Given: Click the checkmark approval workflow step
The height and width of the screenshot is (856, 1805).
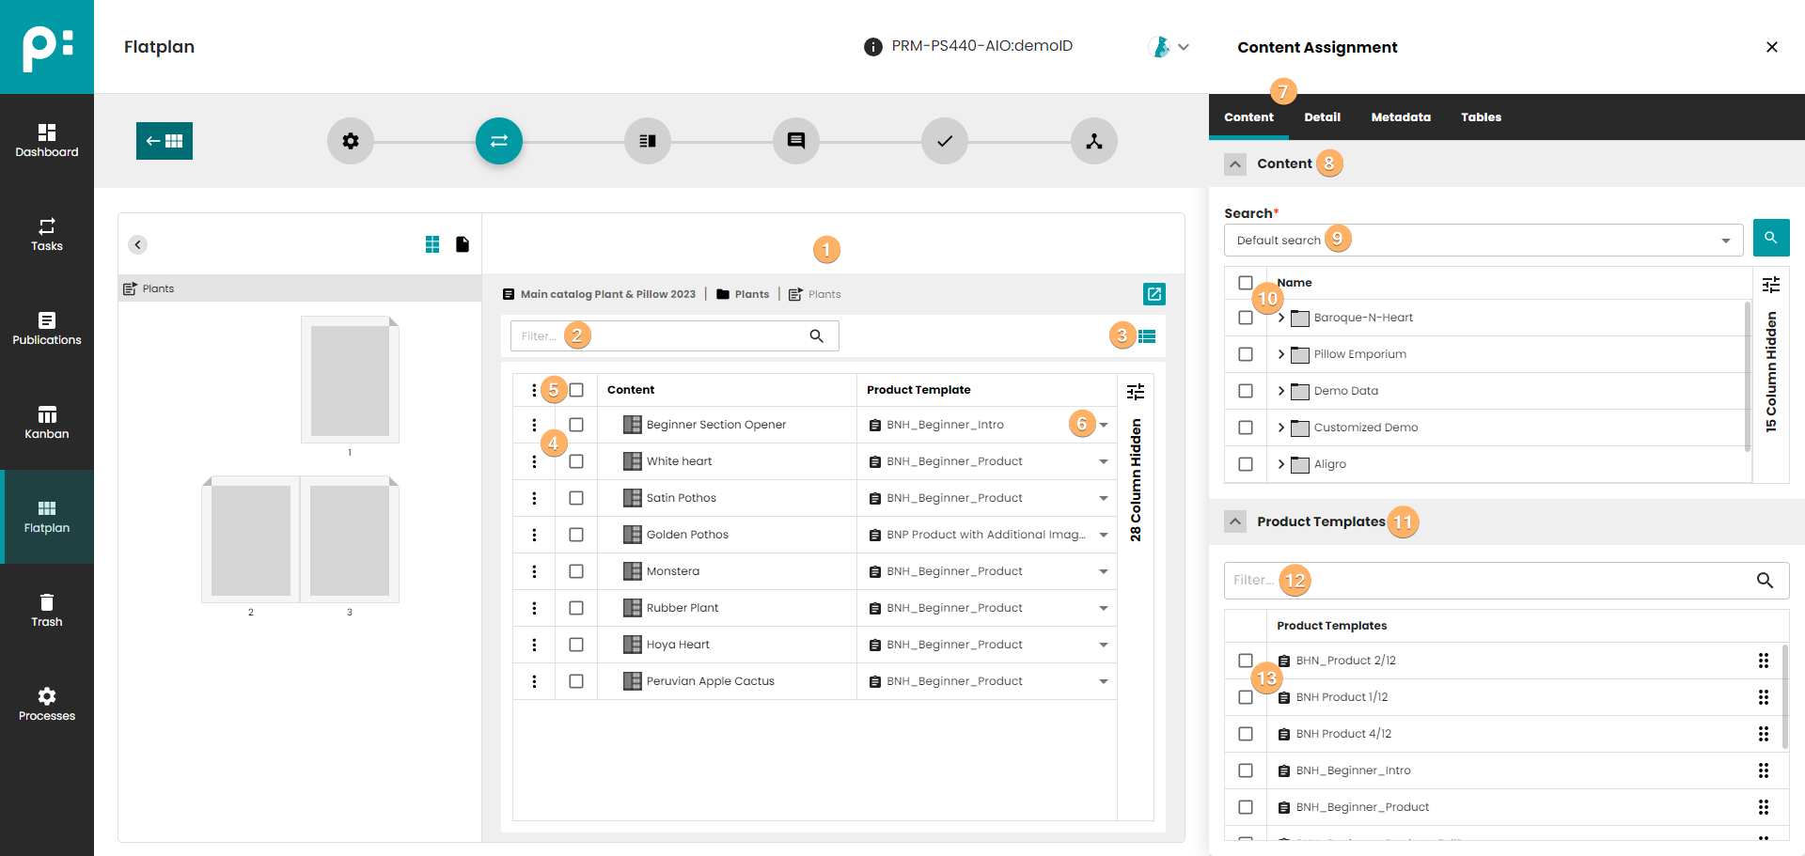Looking at the screenshot, I should click(944, 141).
